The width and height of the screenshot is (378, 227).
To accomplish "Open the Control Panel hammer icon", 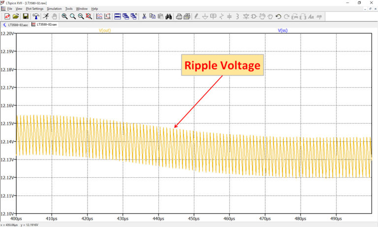I will point(36,16).
